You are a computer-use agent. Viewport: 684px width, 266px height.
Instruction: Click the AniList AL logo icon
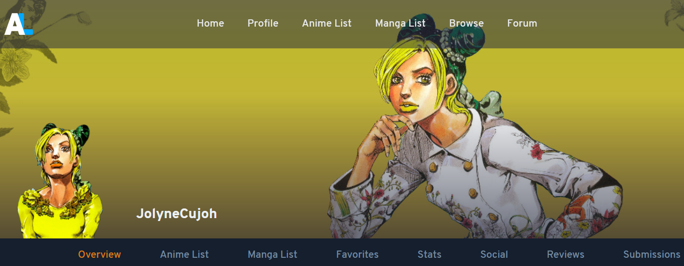pos(18,24)
